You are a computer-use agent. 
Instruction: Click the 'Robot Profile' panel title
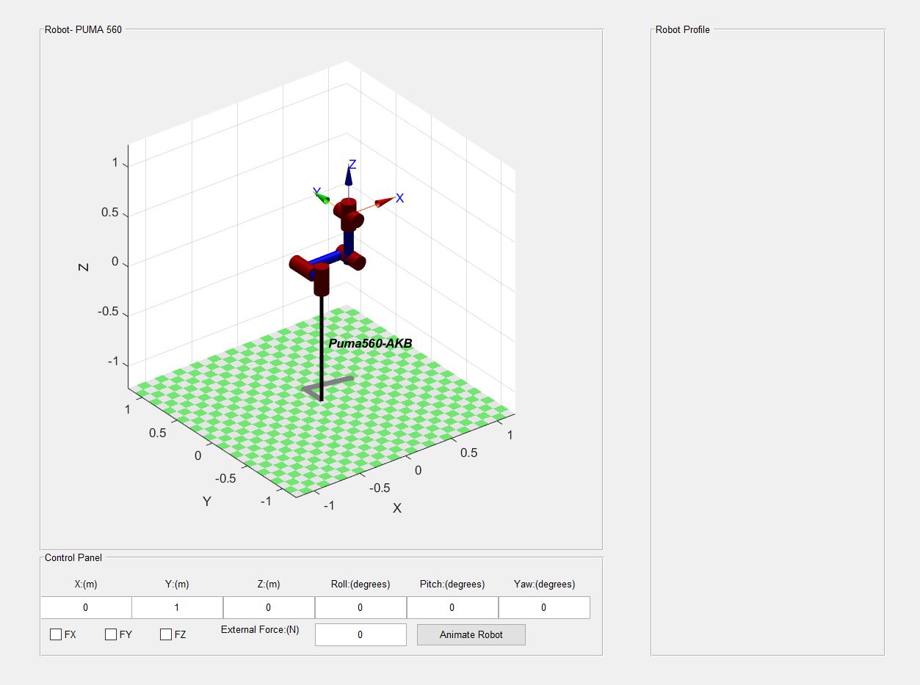pos(683,30)
